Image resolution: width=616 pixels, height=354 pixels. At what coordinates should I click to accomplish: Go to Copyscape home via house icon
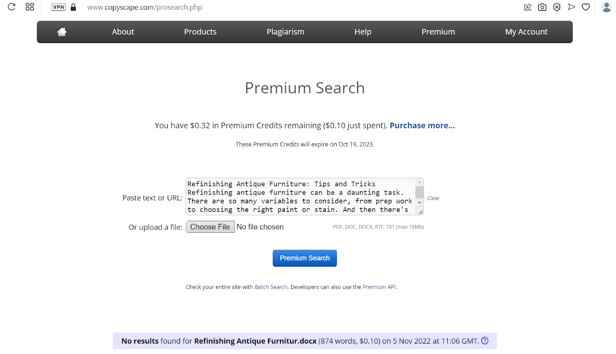62,32
